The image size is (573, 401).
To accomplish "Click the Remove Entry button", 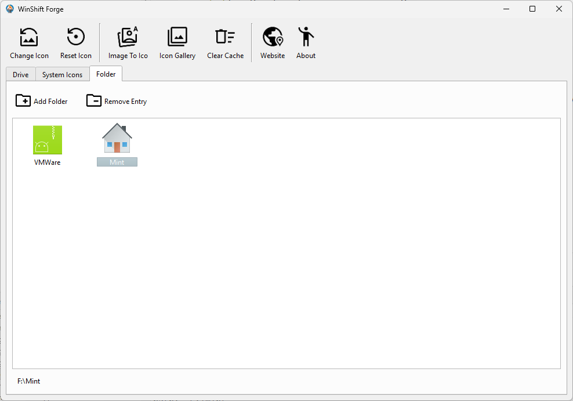I will pos(117,101).
